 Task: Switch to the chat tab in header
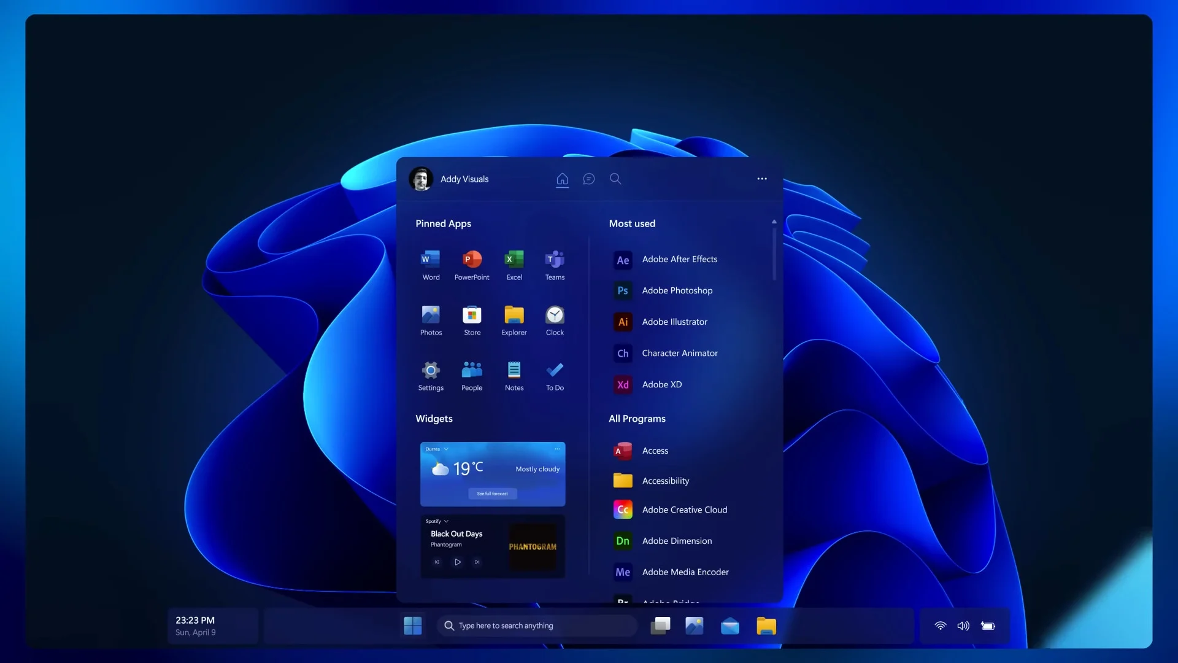pyautogui.click(x=589, y=179)
